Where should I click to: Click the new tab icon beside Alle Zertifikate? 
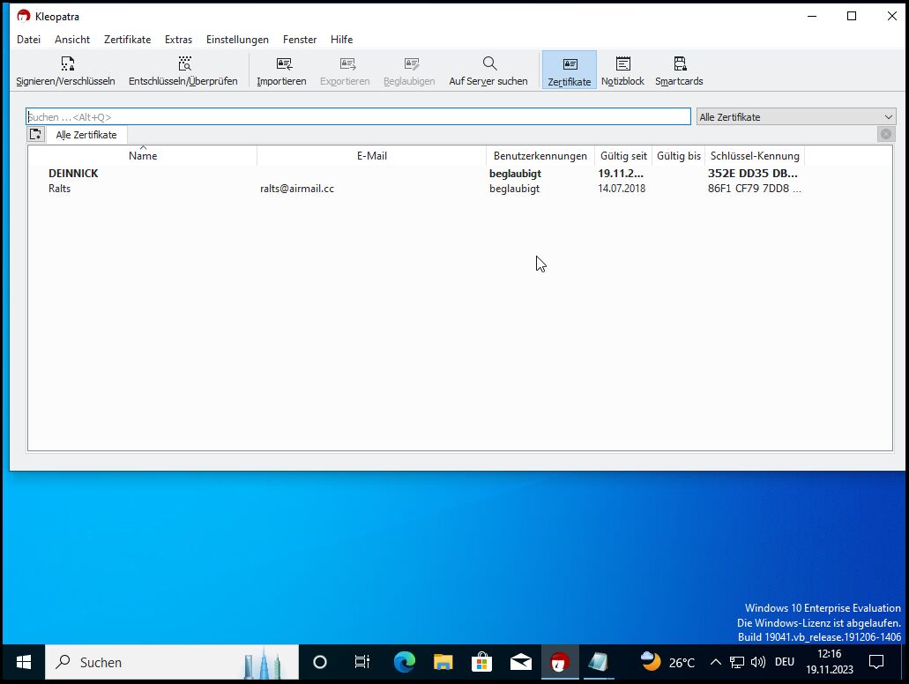35,135
